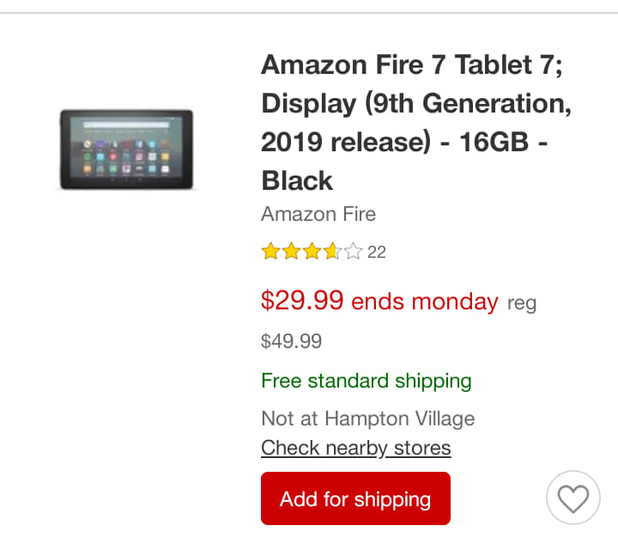The width and height of the screenshot is (618, 544).
Task: Click the $49.99 regular price
Action: point(292,341)
